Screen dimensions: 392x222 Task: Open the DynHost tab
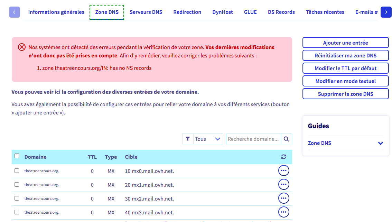(223, 12)
